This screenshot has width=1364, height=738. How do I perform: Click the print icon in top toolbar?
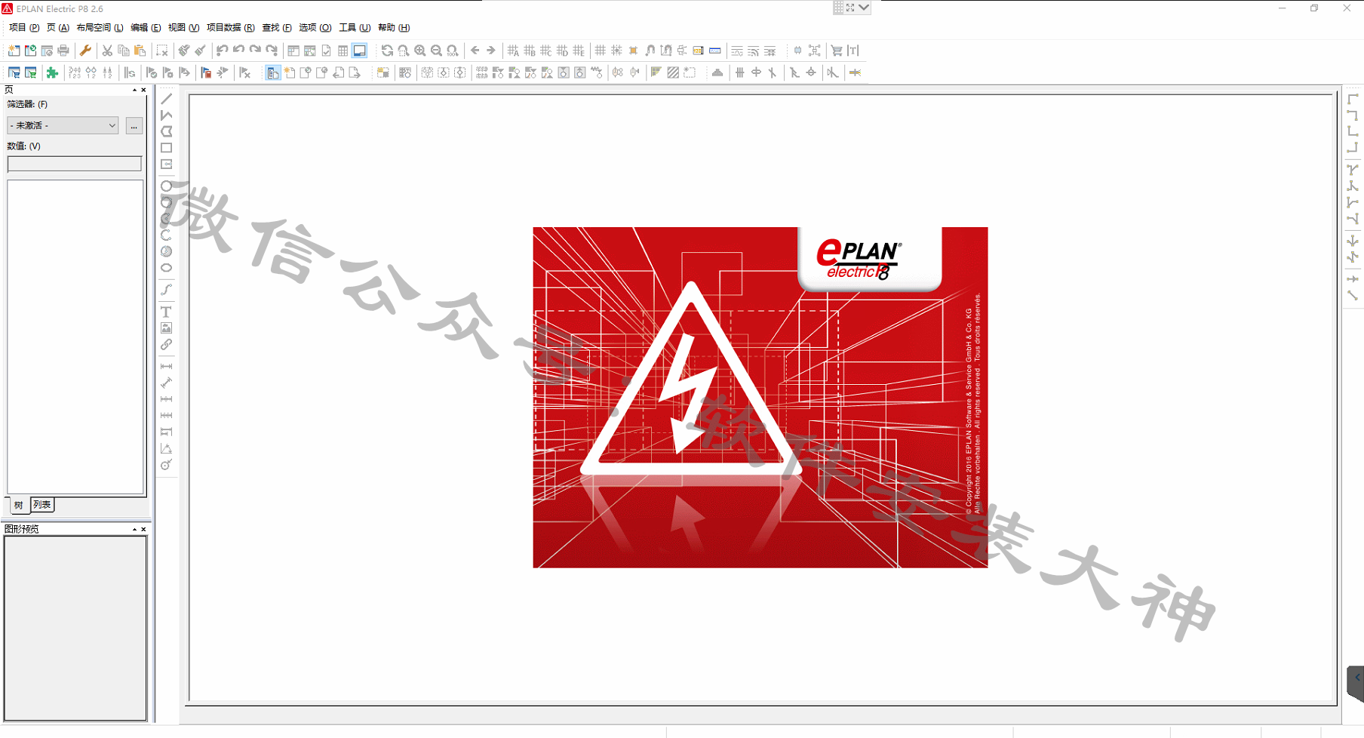(63, 51)
